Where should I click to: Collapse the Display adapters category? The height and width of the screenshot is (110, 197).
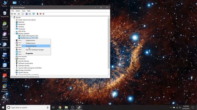coord(14,34)
